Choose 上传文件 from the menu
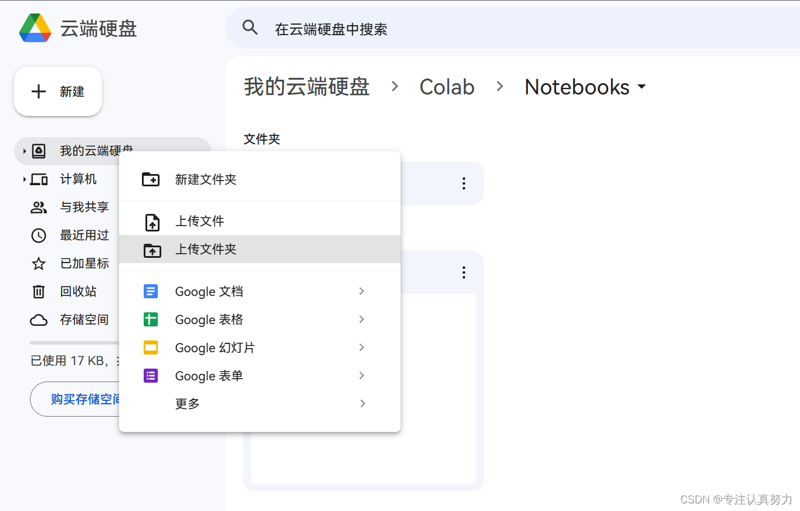800x511 pixels. (260, 221)
